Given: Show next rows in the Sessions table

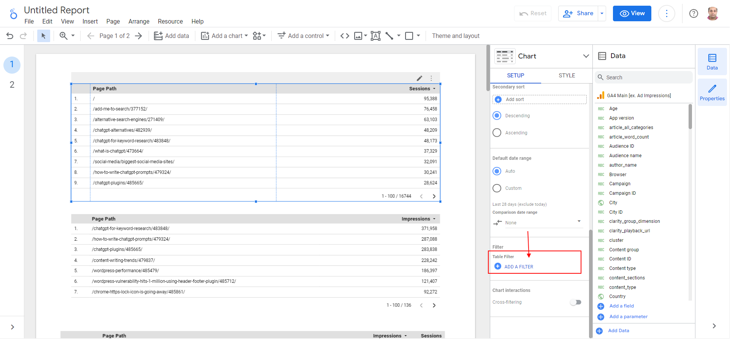Looking at the screenshot, I should pos(434,196).
